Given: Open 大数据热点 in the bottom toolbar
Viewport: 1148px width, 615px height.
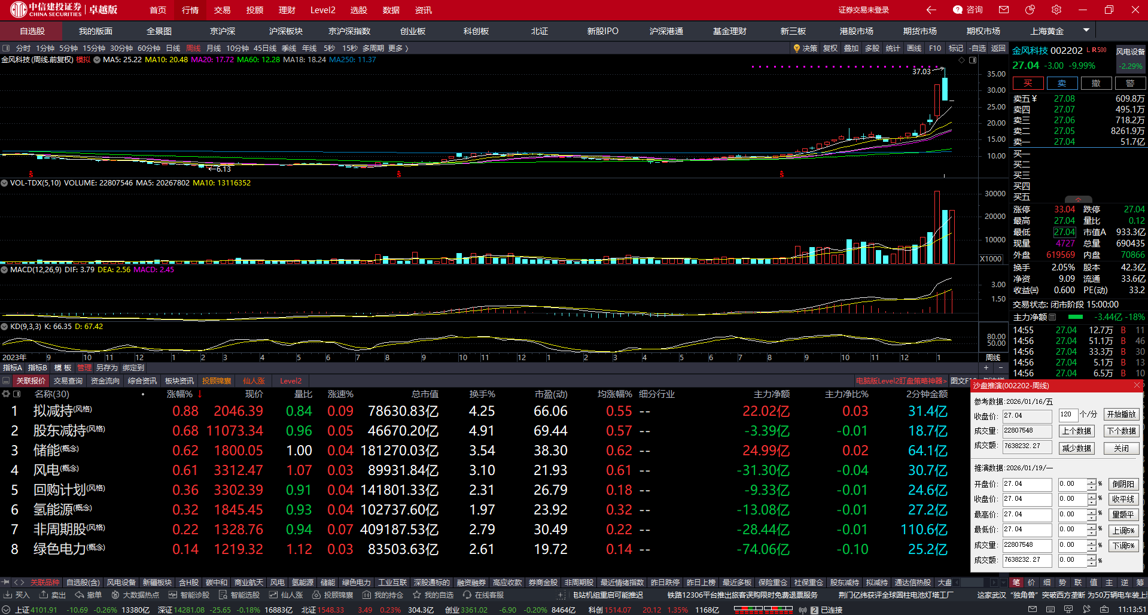Looking at the screenshot, I should tap(135, 595).
